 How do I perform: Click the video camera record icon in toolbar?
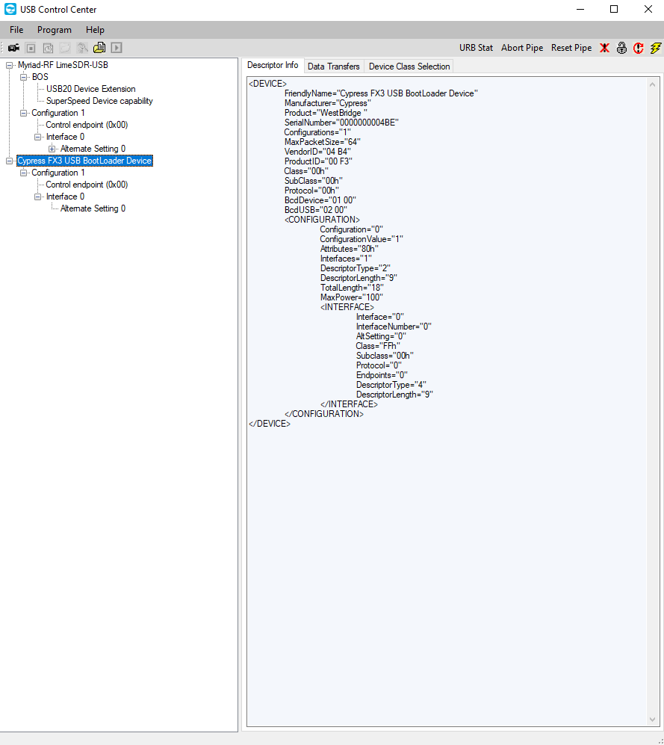pos(13,48)
